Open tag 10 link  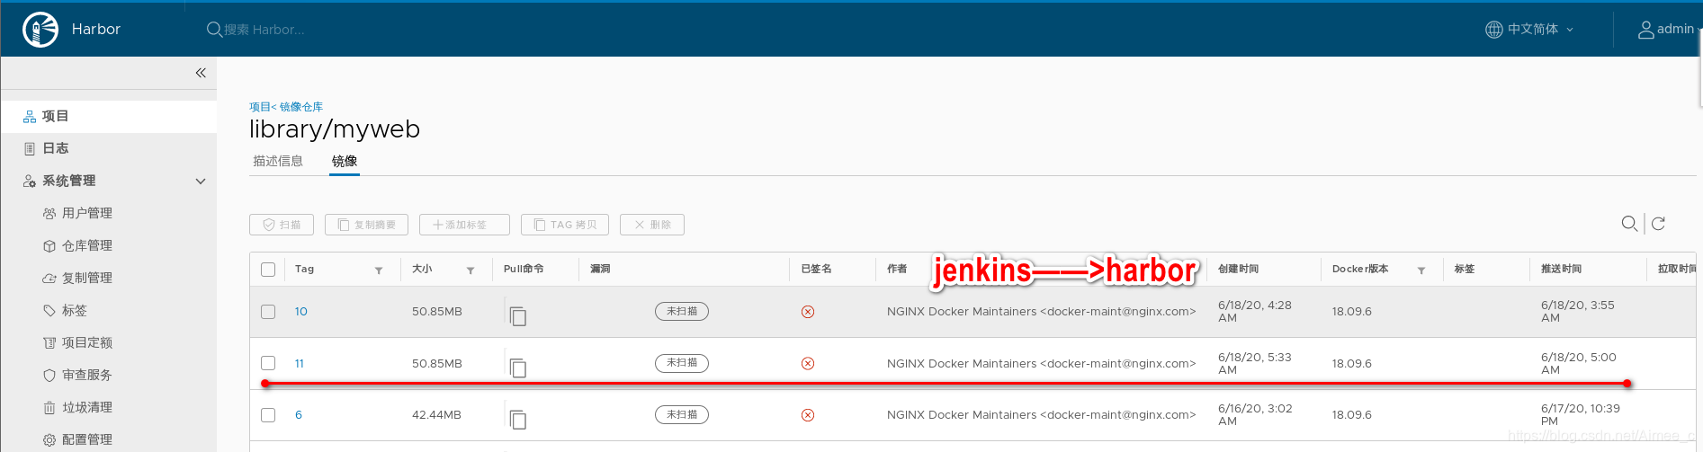coord(301,312)
